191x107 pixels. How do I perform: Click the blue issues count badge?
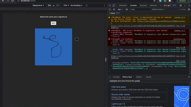(174, 5)
